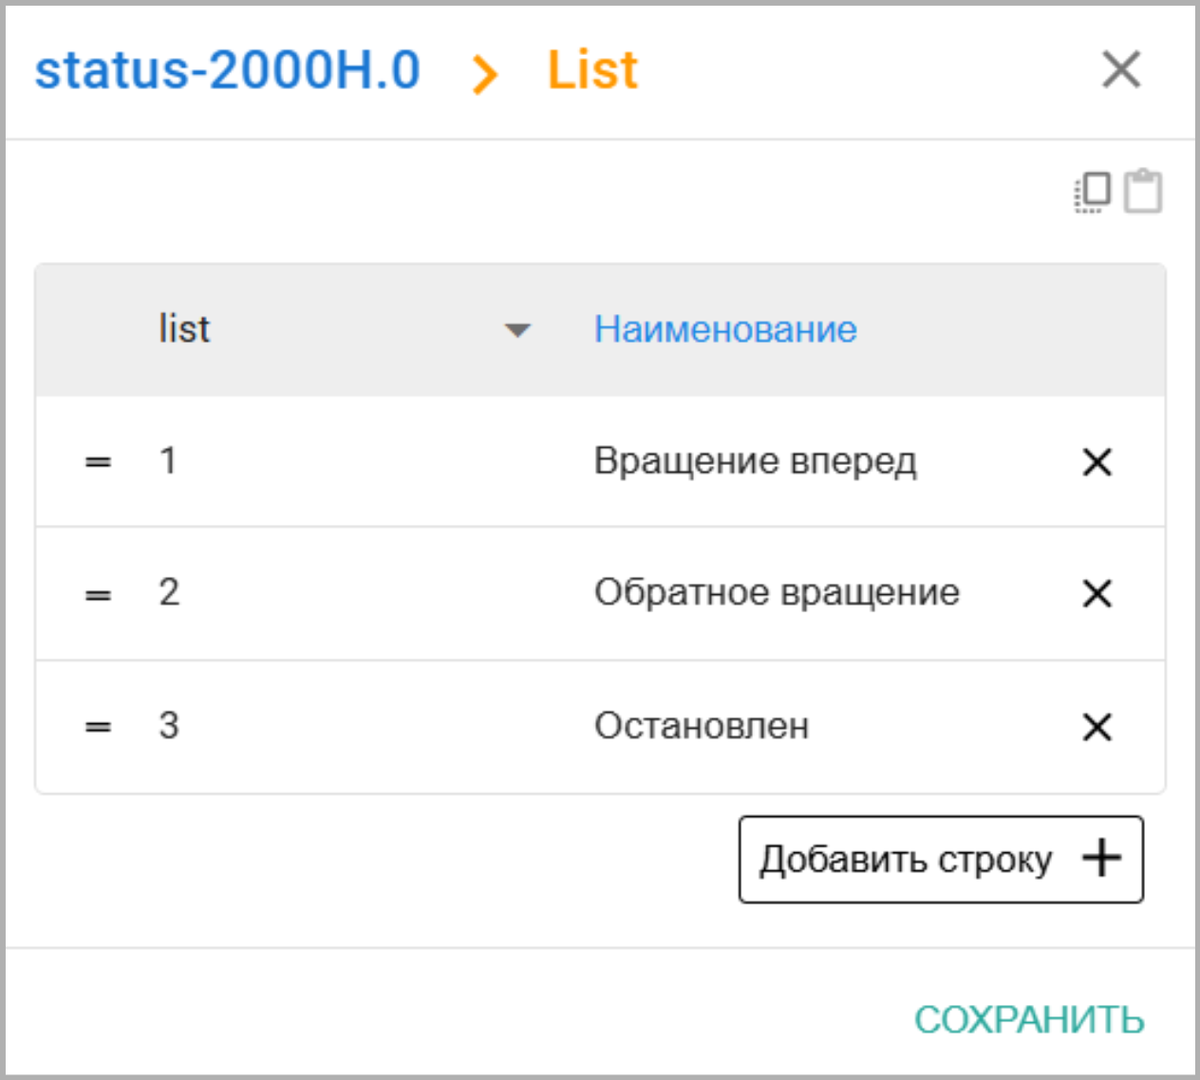Click the copy list icon
1200x1080 pixels.
[x=1093, y=192]
